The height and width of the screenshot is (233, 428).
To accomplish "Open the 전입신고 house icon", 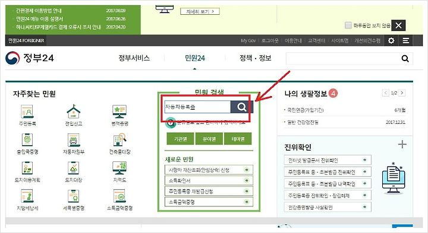I will pos(74,111).
